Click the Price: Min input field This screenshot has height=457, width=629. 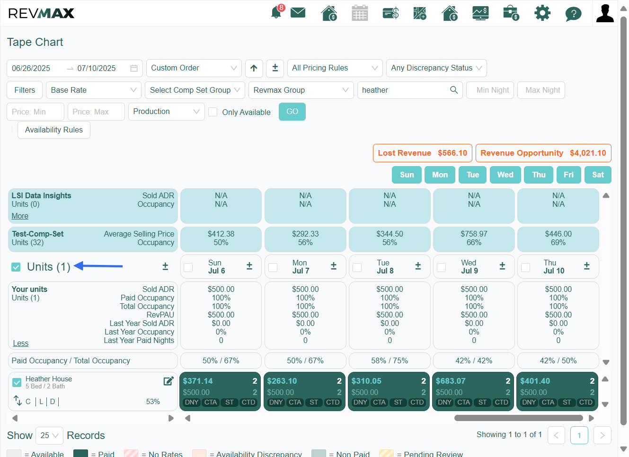point(35,112)
